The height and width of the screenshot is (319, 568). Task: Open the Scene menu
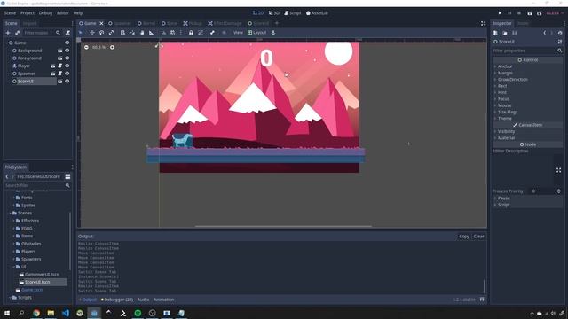(10, 13)
